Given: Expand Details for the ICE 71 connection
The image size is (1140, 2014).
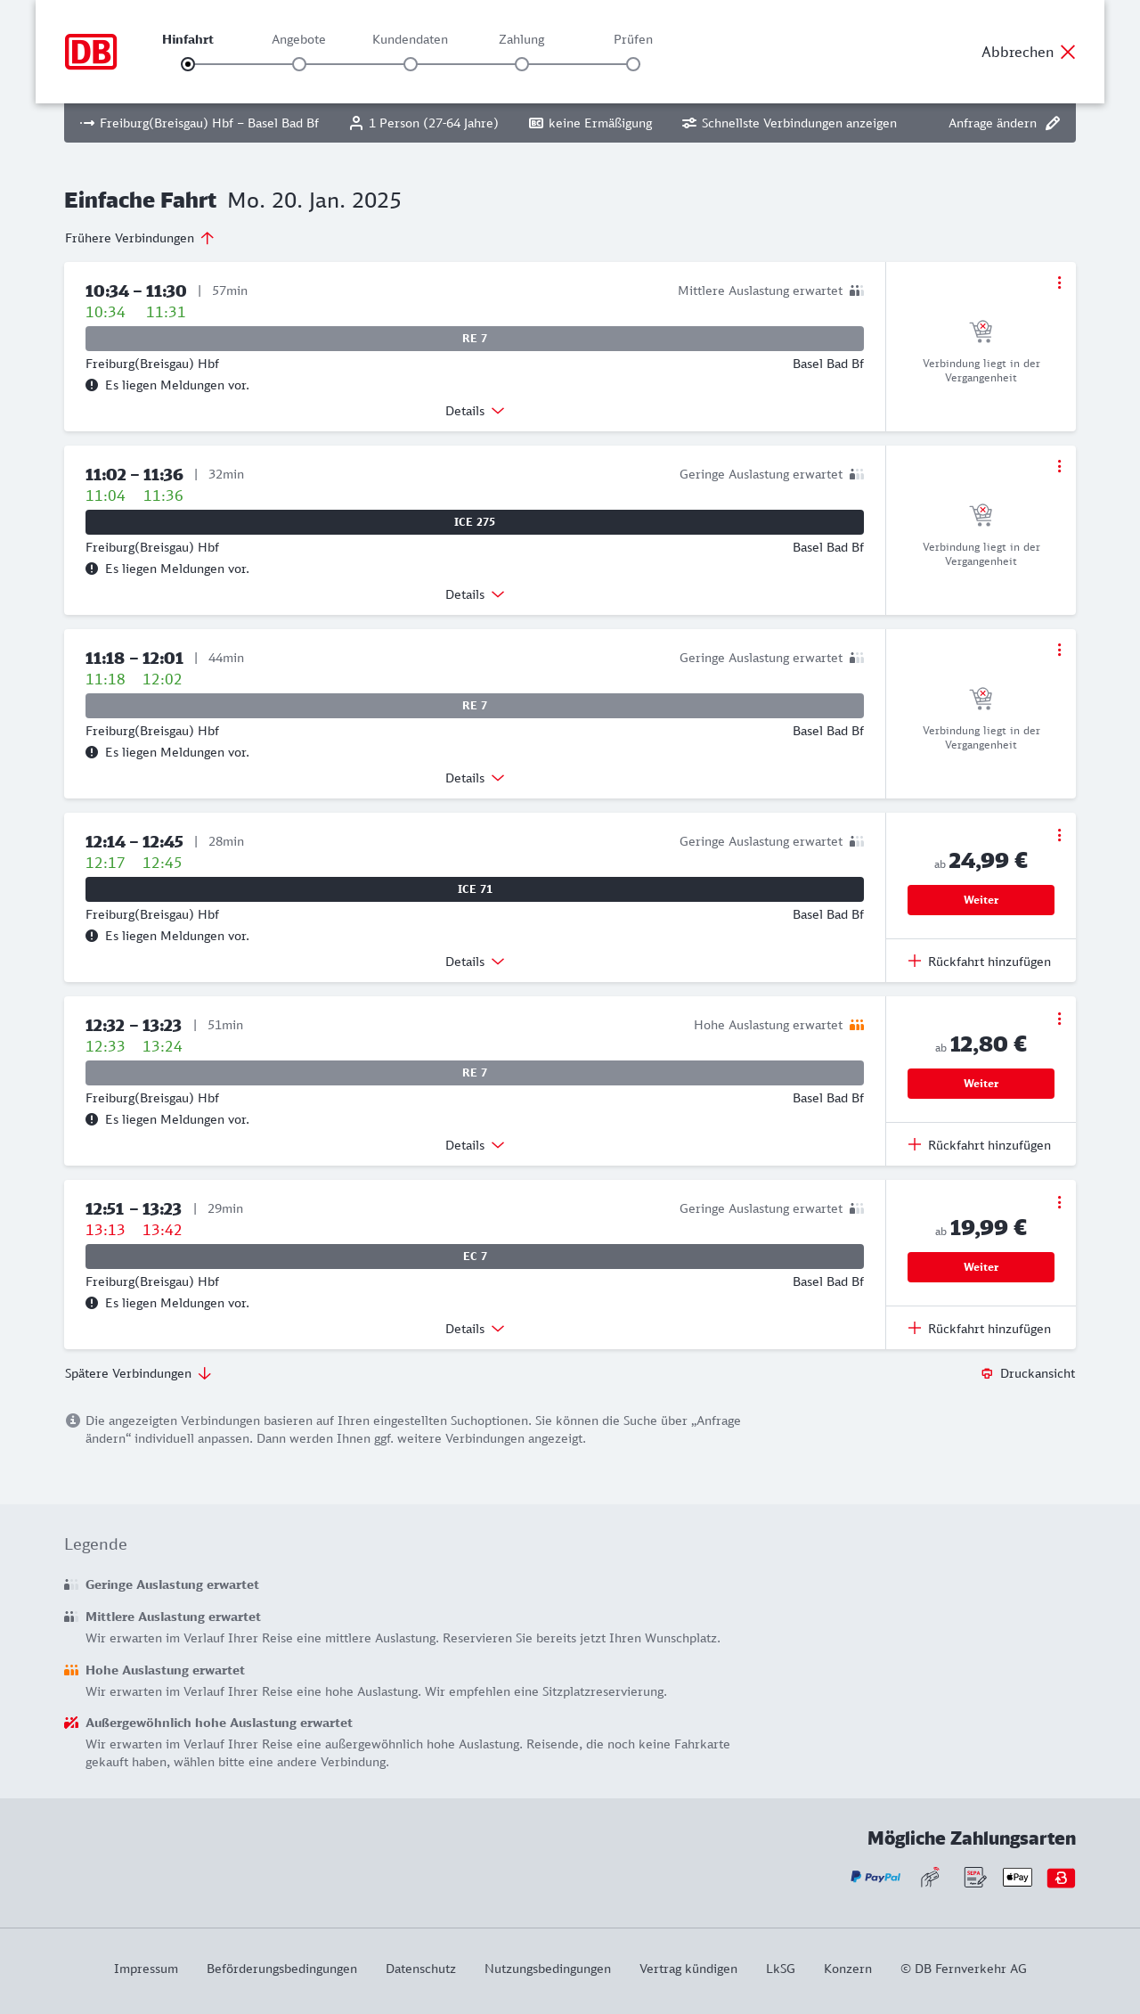Looking at the screenshot, I should (475, 962).
